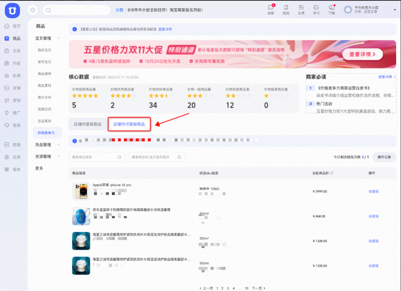Click blue sunscreen product thumbnail

point(81,216)
